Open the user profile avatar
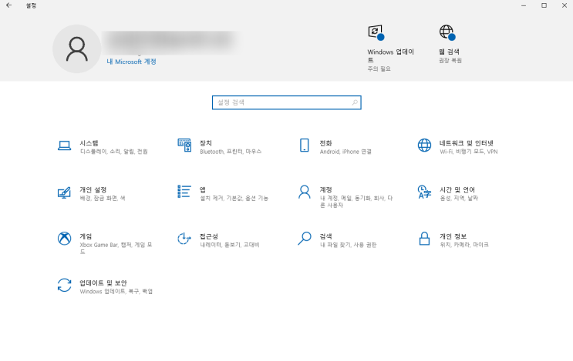The width and height of the screenshot is (573, 361). pos(77,48)
